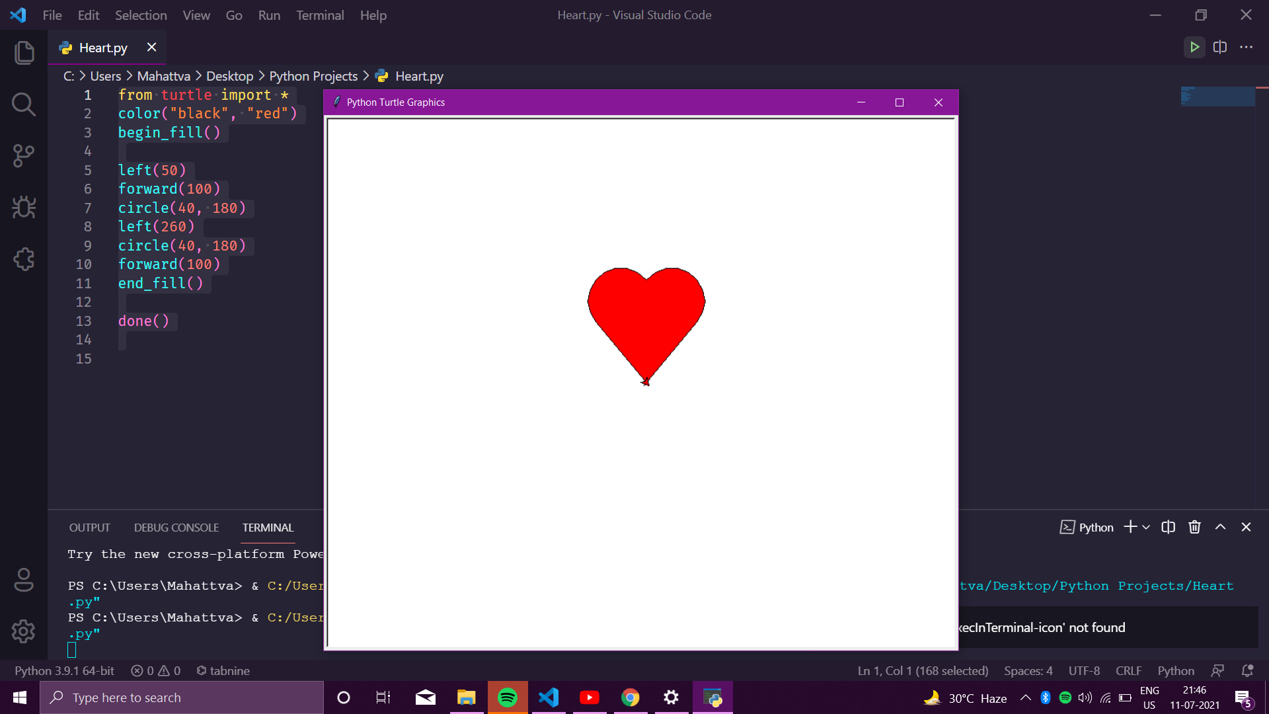The width and height of the screenshot is (1269, 714).
Task: Expand the terminal launch profile dropdown
Action: pyautogui.click(x=1145, y=527)
